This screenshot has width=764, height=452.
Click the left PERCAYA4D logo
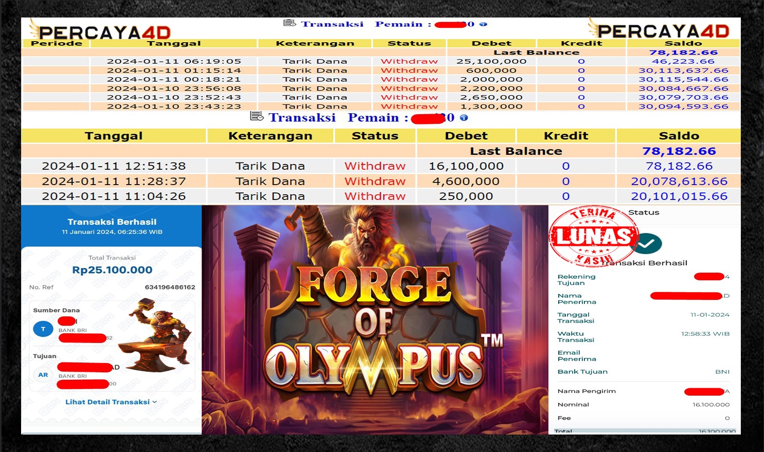[x=101, y=31]
